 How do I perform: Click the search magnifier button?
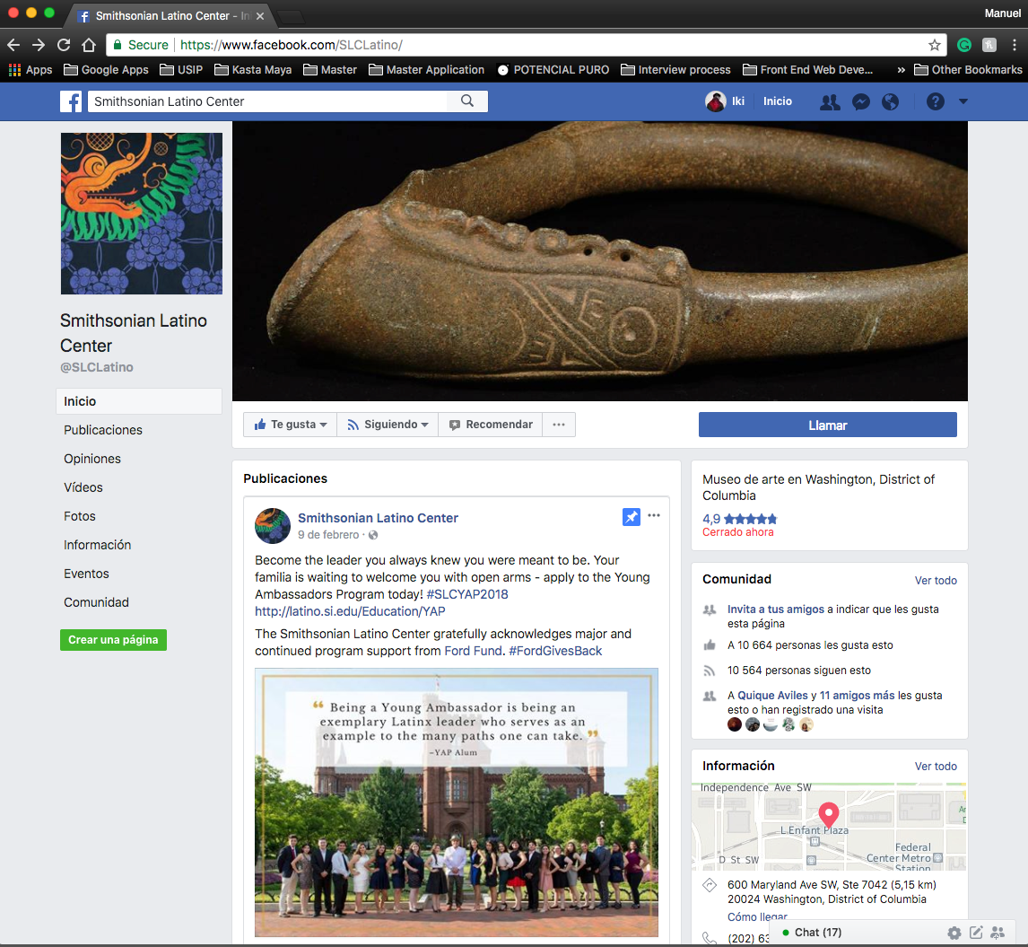[x=466, y=101]
